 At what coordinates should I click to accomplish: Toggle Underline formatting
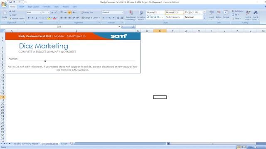(x=36, y=18)
